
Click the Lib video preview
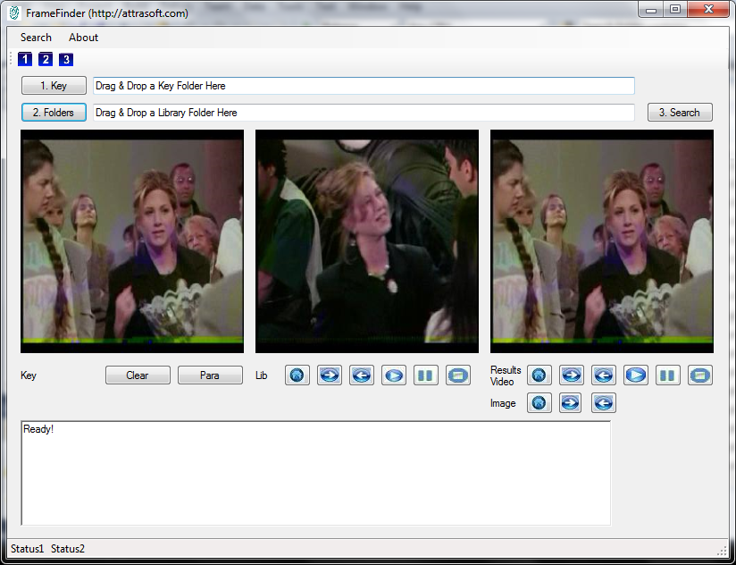coord(367,241)
